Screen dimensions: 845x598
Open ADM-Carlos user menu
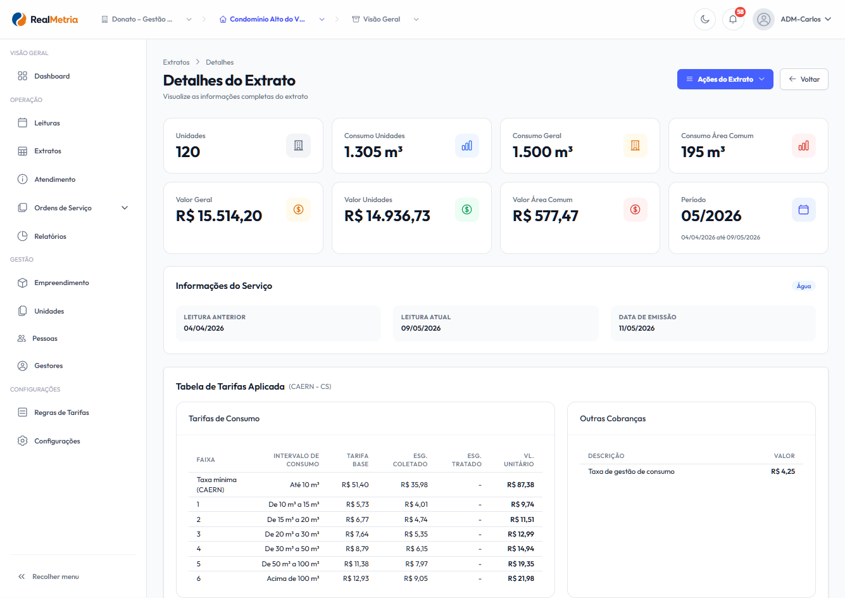coord(806,19)
